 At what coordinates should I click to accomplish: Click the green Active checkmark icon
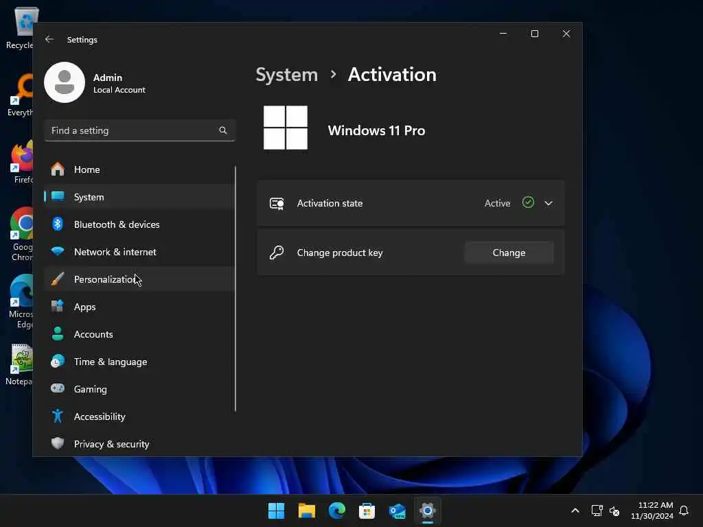point(528,202)
